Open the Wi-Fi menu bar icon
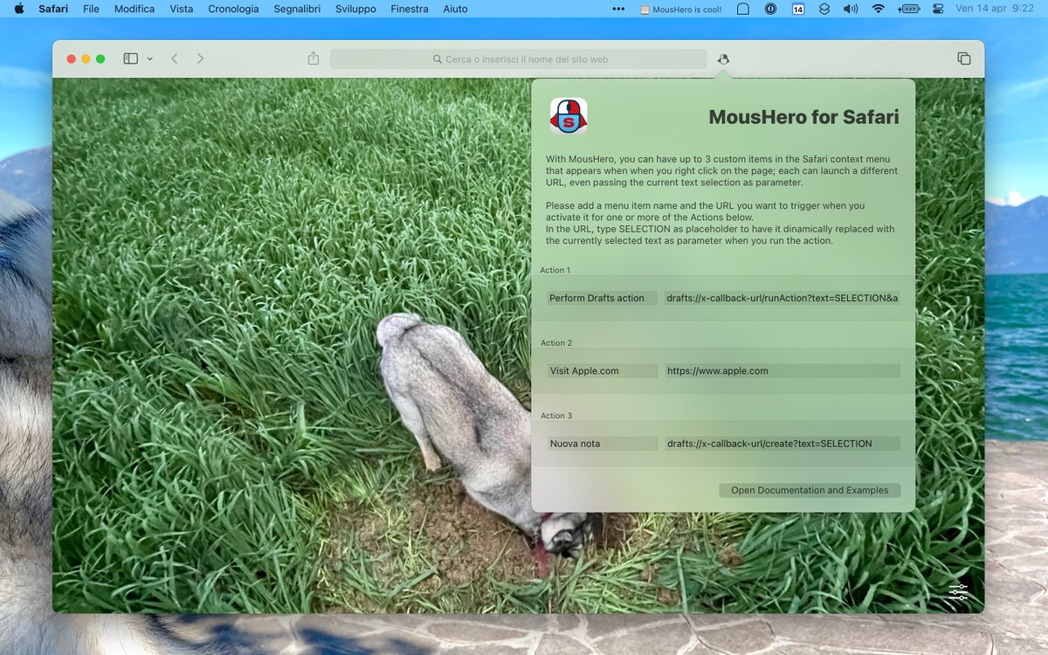Screen dimensions: 1048x655 coord(878,9)
